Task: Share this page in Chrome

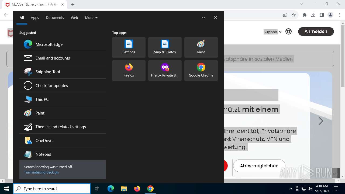Action: [285, 15]
